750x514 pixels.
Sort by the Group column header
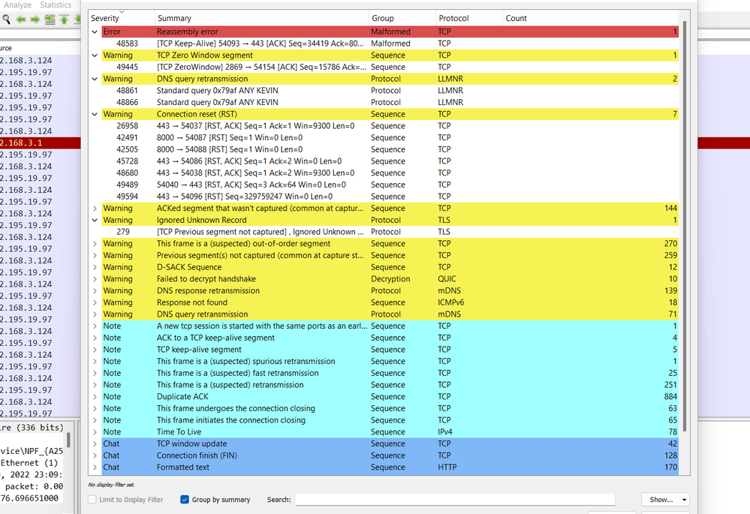pos(402,18)
